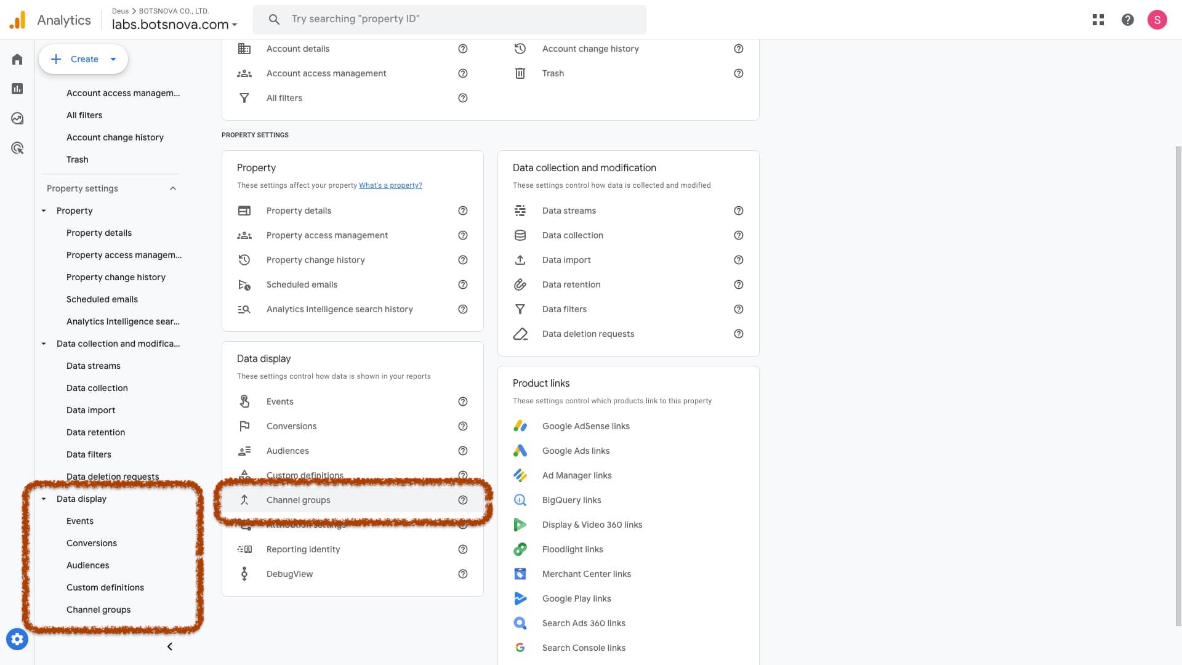Select Data streams in the sidebar

tap(94, 366)
